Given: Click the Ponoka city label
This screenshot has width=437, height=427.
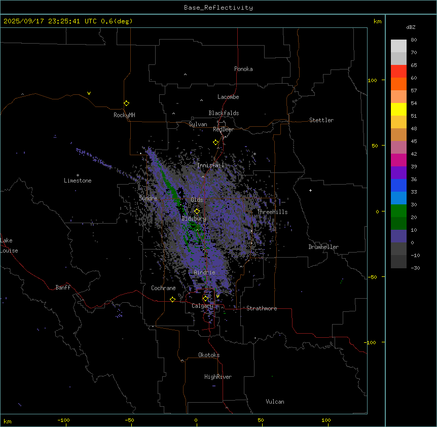Looking at the screenshot, I should (243, 69).
